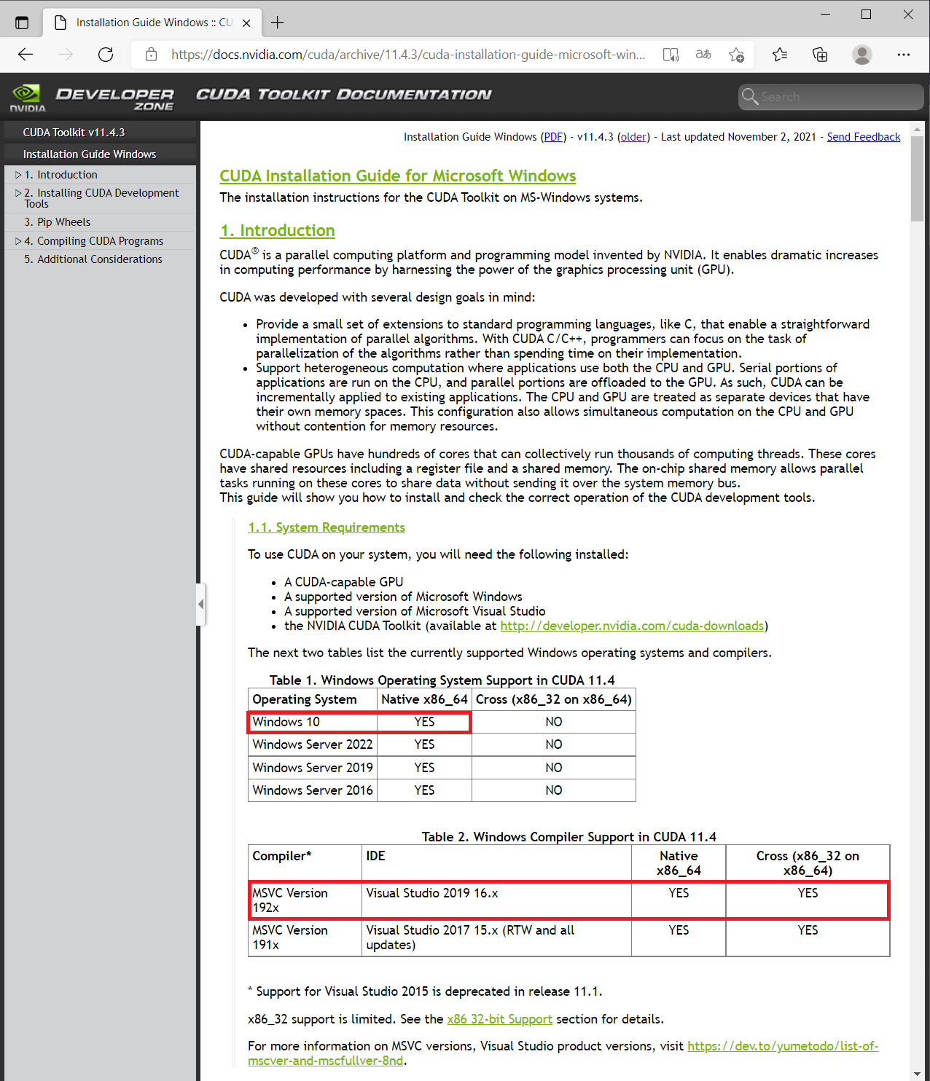
Task: Open the browser profile icon
Action: point(862,55)
